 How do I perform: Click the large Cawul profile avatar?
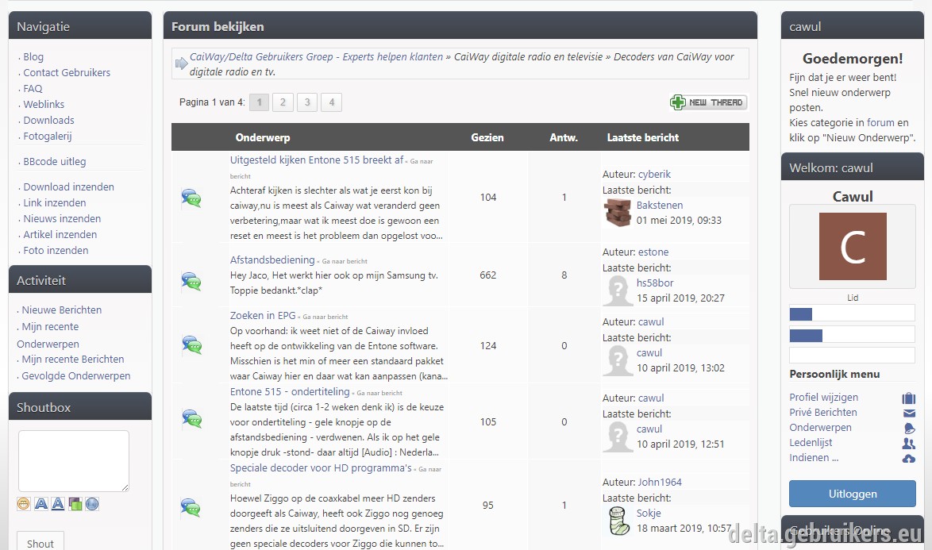coord(853,247)
